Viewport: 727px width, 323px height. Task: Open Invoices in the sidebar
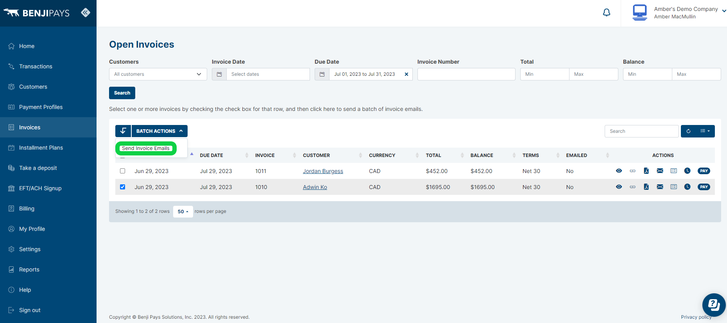(48, 127)
